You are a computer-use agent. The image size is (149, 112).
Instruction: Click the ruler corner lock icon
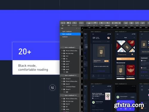coord(82,28)
